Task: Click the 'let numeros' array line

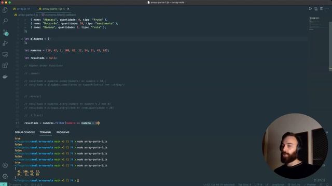Action: pos(67,51)
